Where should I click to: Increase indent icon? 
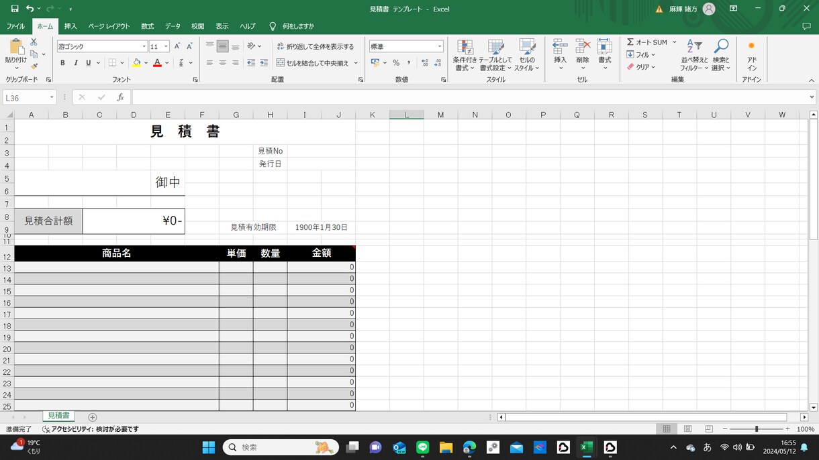264,63
